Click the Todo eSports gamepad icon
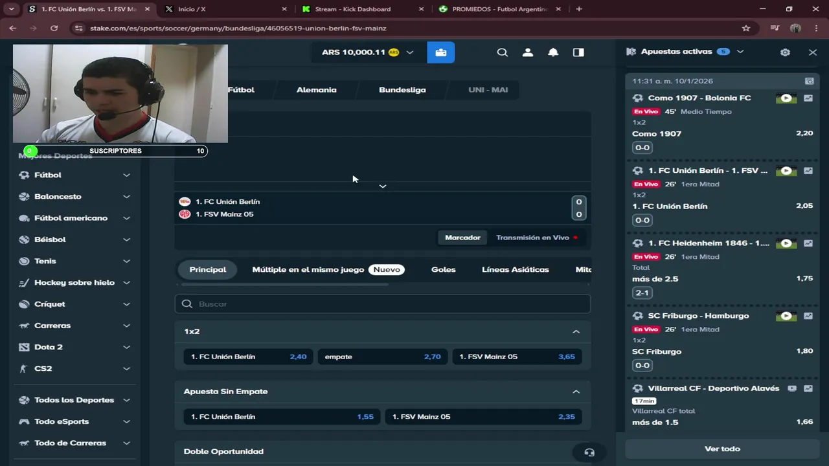This screenshot has width=829, height=466. pos(24,421)
